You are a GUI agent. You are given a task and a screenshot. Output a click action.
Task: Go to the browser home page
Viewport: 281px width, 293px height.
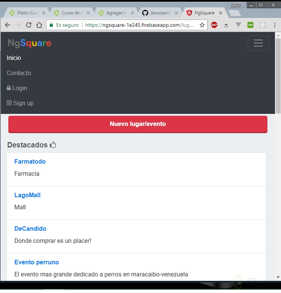(x=39, y=25)
